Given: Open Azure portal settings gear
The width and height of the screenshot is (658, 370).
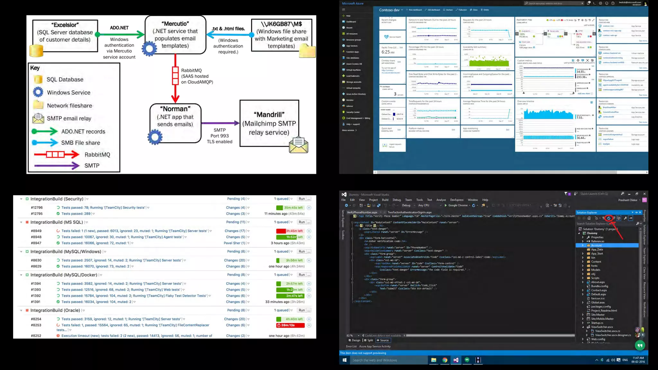Looking at the screenshot, I should click(x=600, y=3).
